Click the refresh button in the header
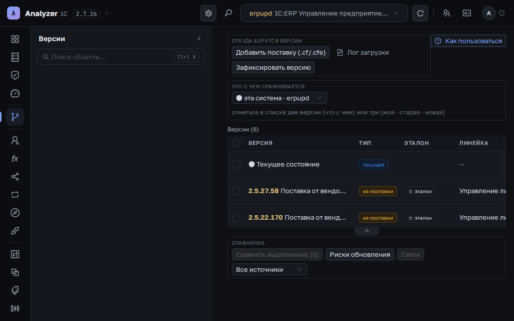Screen dimensions: 514x321 (x=420, y=13)
